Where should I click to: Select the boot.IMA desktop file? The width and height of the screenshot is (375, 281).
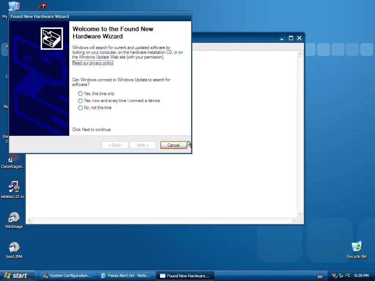(x=14, y=250)
